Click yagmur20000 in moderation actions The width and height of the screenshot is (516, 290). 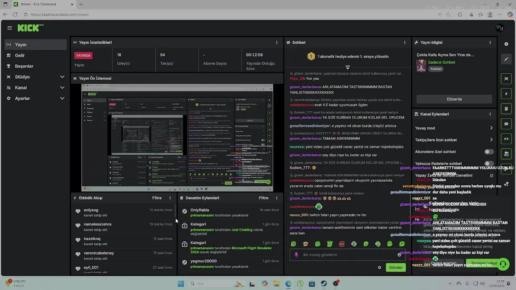point(204,261)
